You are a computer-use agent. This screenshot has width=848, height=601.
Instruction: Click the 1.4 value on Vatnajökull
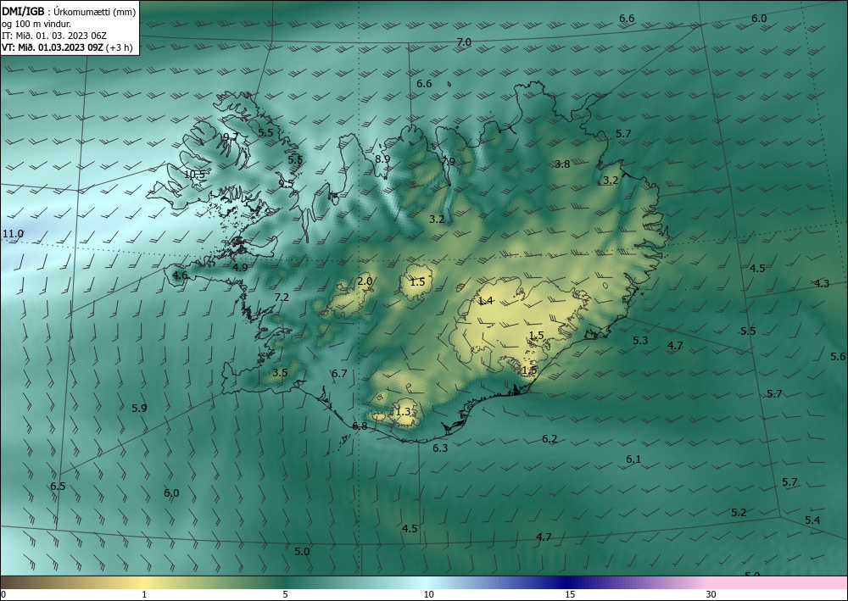[486, 300]
